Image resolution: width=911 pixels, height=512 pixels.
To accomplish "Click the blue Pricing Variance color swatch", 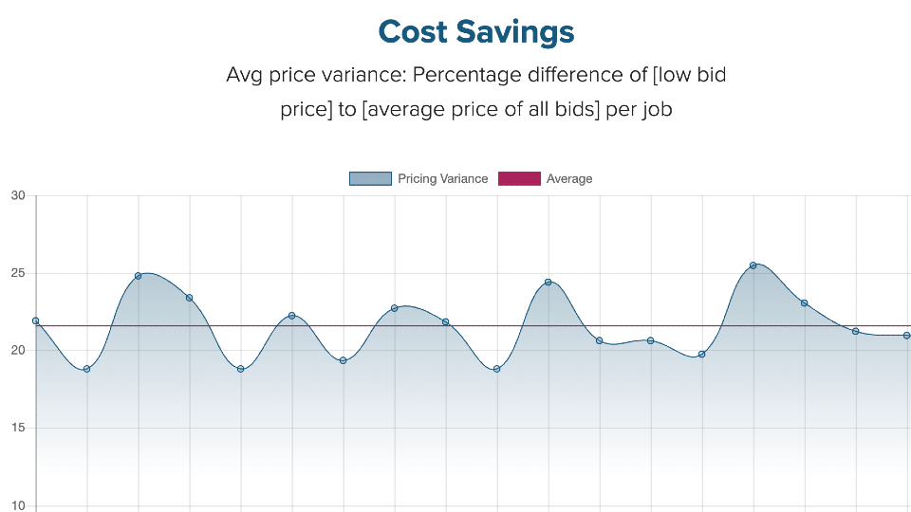I will tap(370, 178).
